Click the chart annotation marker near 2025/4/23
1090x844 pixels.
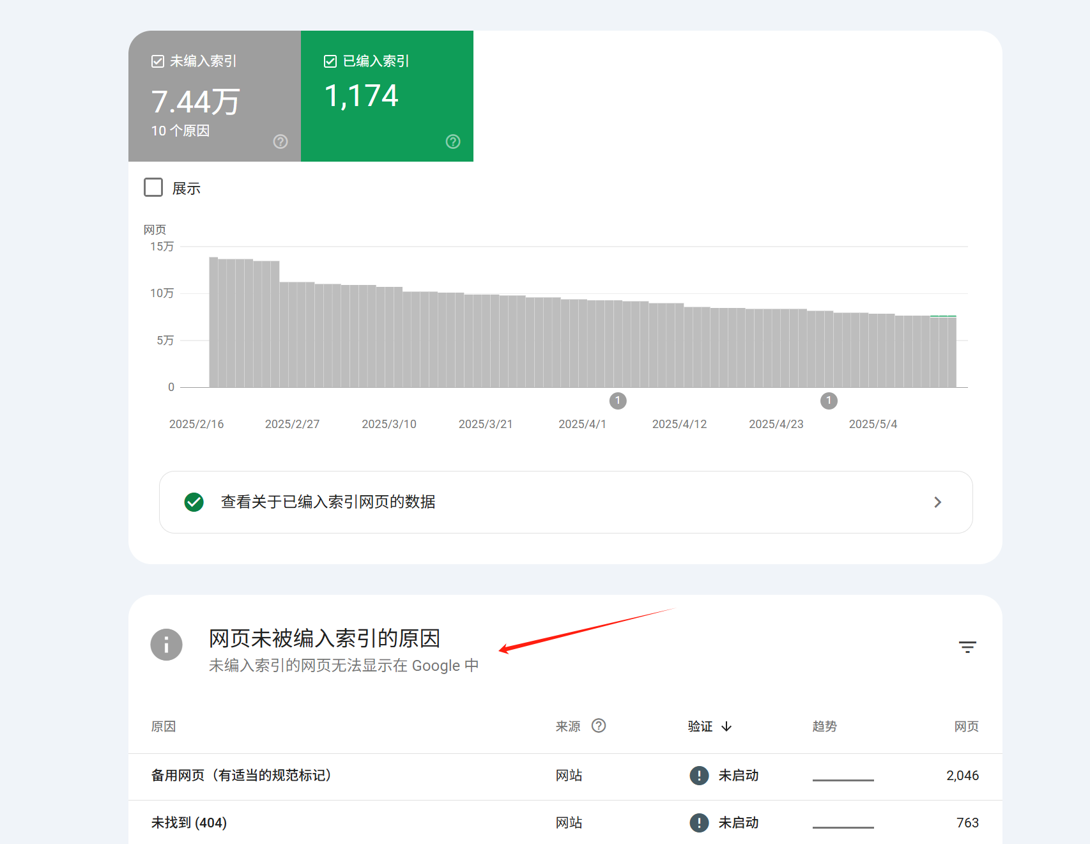pos(829,401)
